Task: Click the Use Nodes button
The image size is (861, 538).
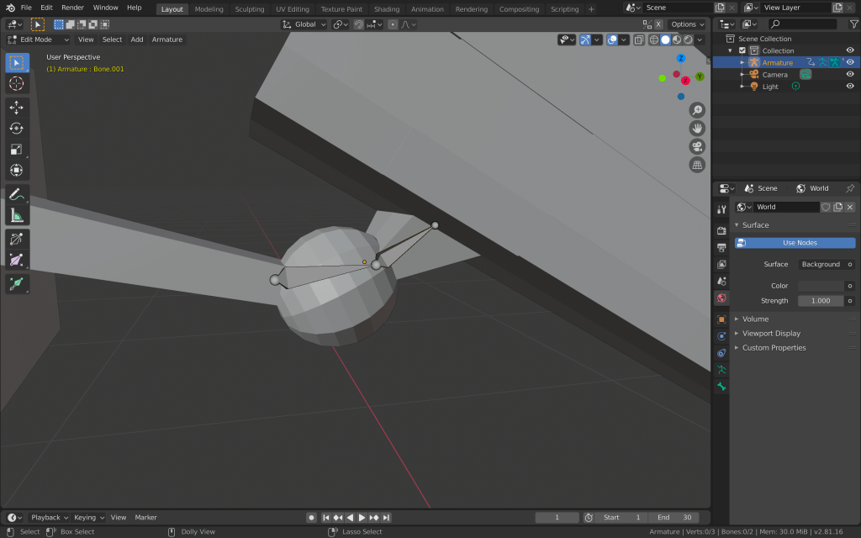Action: tap(800, 243)
